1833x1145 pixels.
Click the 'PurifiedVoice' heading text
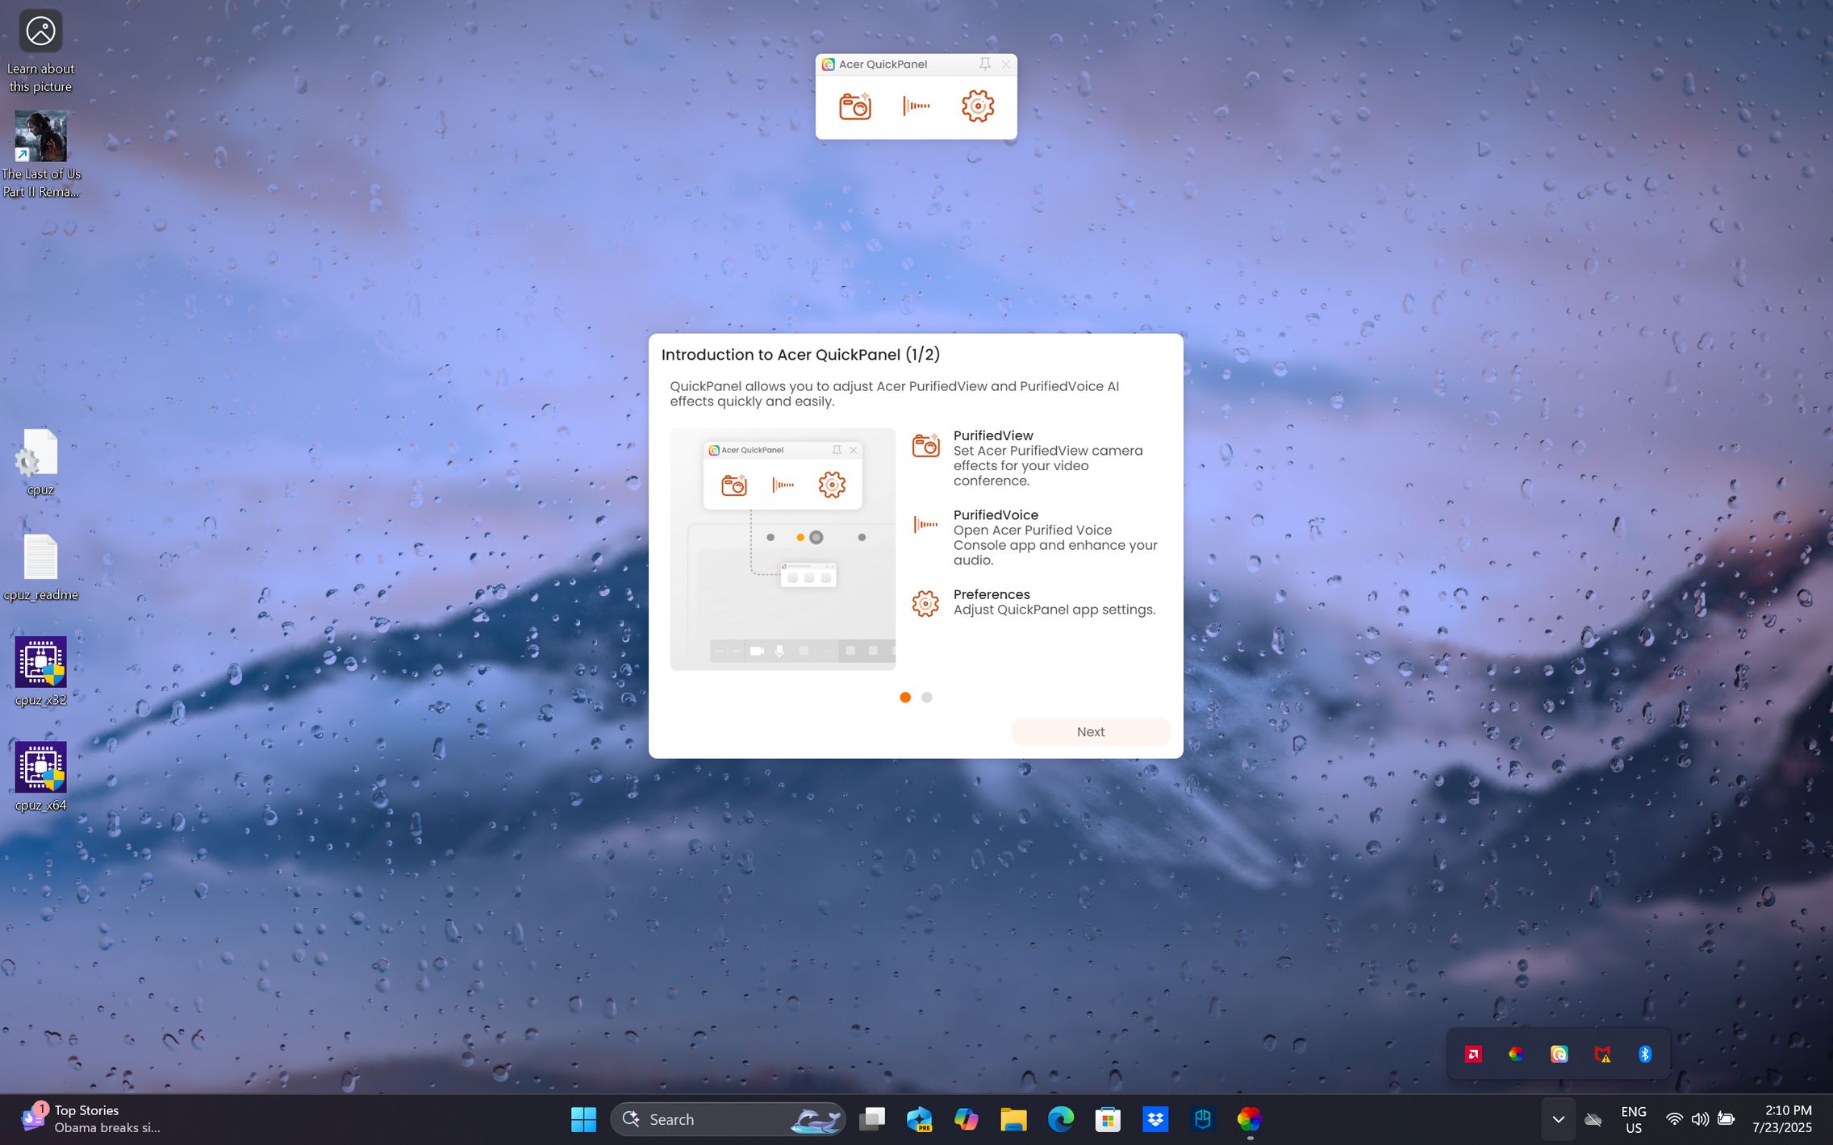(996, 514)
